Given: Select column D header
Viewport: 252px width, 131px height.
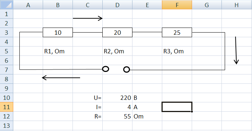Looking at the screenshot, I should (x=117, y=5).
